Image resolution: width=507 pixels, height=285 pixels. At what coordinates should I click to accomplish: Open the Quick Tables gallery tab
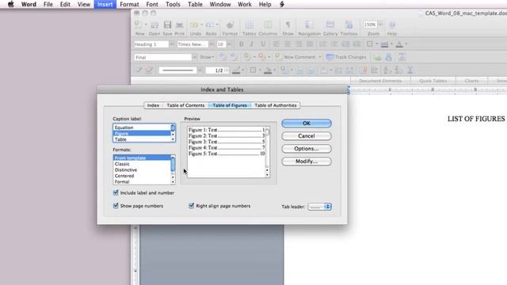click(433, 81)
